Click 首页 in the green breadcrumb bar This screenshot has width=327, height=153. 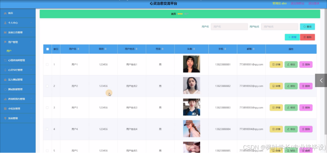click(174, 14)
